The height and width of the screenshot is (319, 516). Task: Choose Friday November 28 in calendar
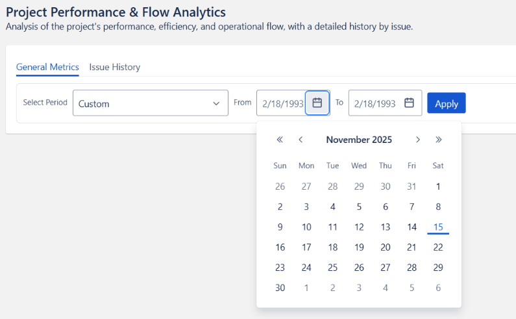(412, 268)
